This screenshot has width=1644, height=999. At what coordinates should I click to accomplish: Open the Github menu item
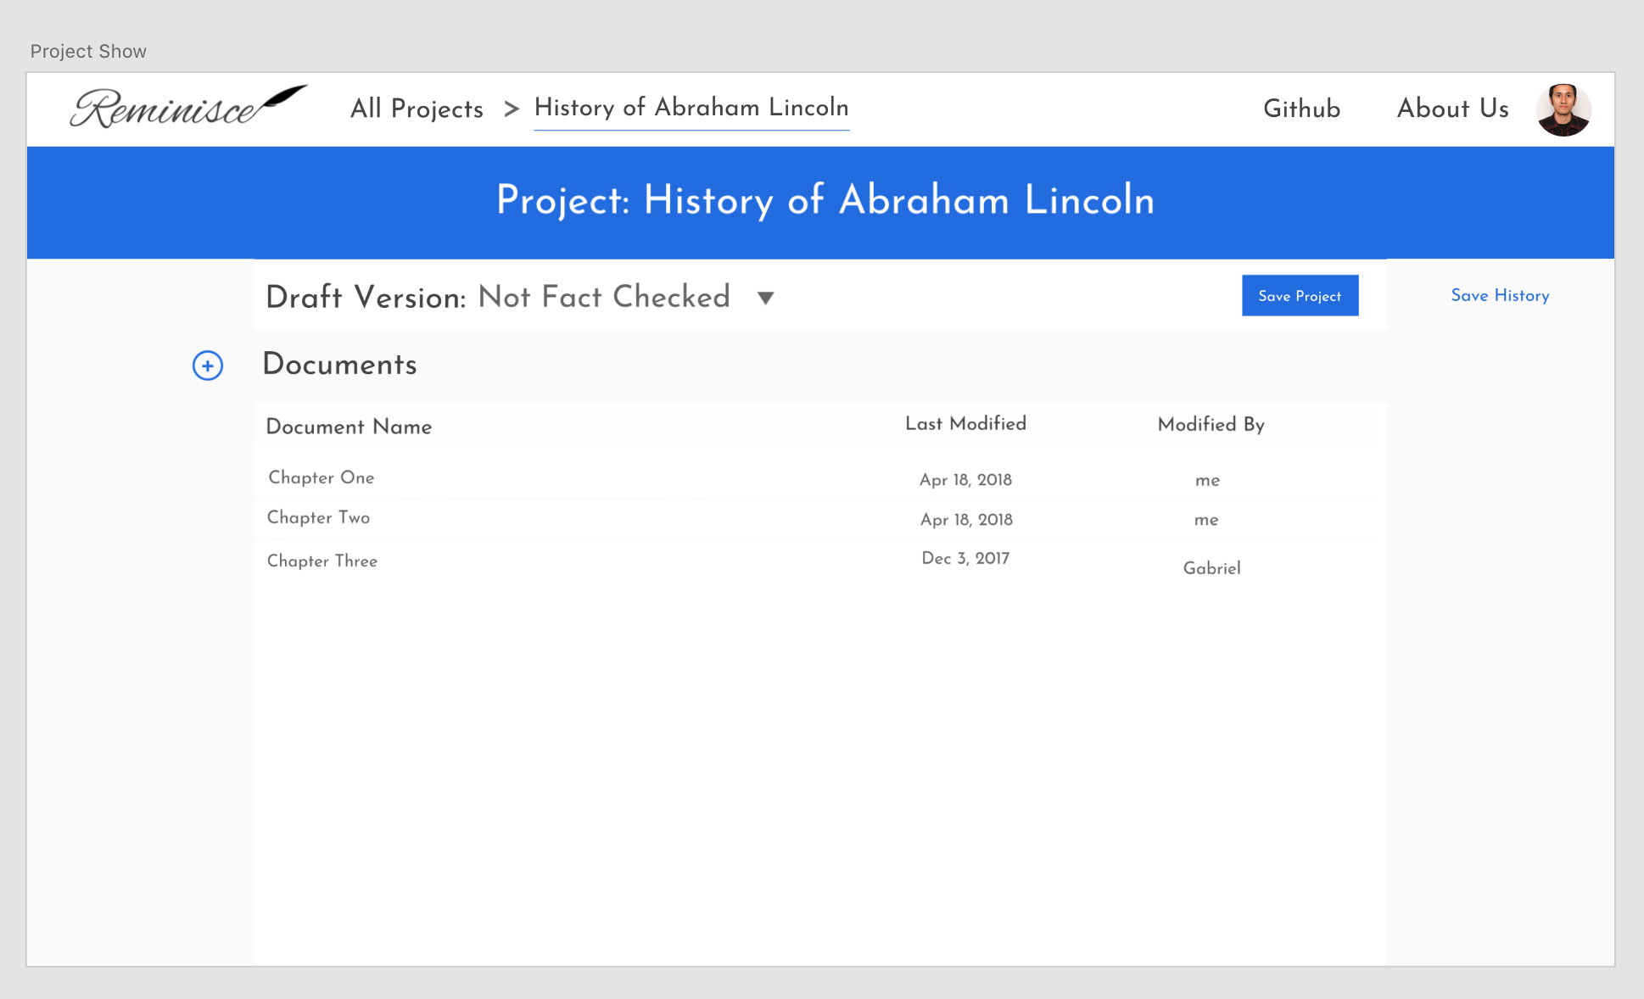[1301, 109]
